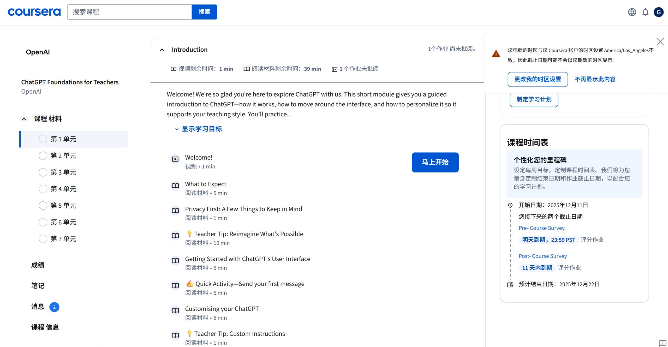Click the reading icon beside What to Expect
668x347 pixels.
[175, 186]
